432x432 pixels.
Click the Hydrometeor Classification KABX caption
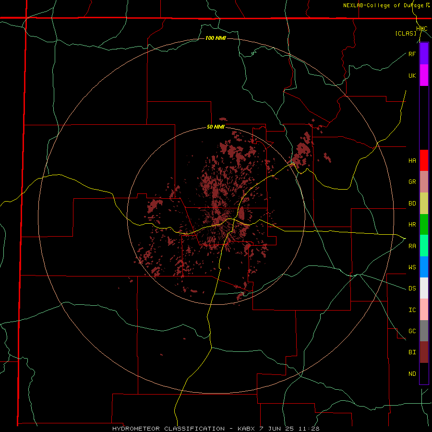(216, 429)
